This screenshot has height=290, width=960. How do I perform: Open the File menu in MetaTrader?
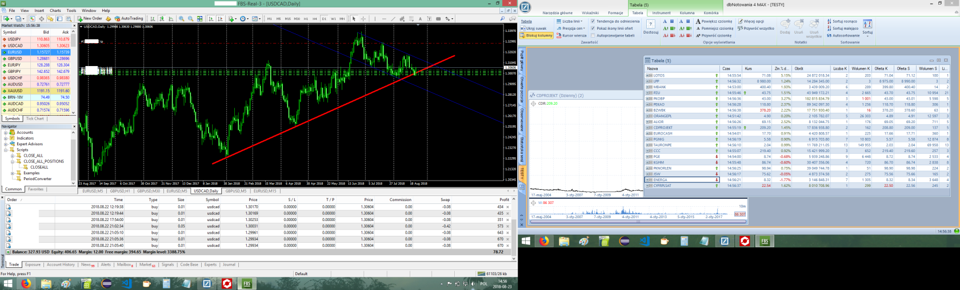11,10
